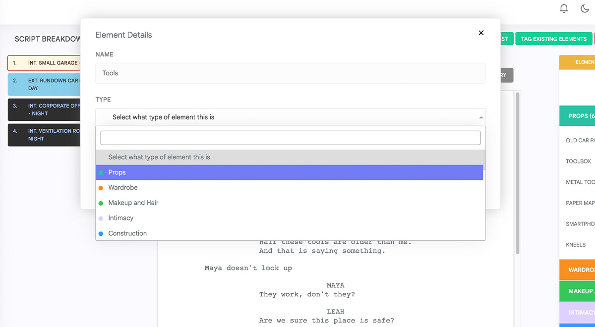
Task: Choose Makeup and Hair type
Action: tap(290, 203)
